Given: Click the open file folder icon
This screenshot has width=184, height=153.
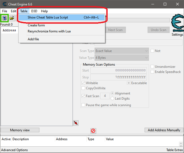Looking at the screenshot, I should pyautogui.click(x=12, y=18).
